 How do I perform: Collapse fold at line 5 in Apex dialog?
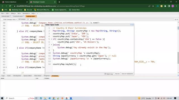(51, 39)
